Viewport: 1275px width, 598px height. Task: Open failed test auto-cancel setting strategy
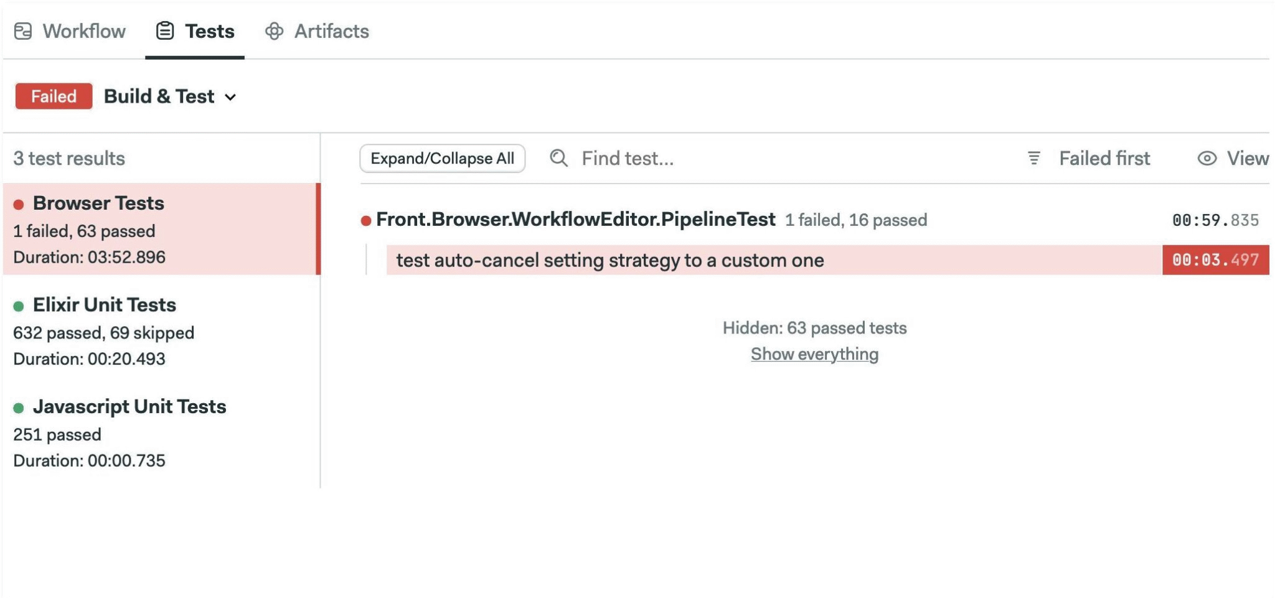(x=774, y=260)
